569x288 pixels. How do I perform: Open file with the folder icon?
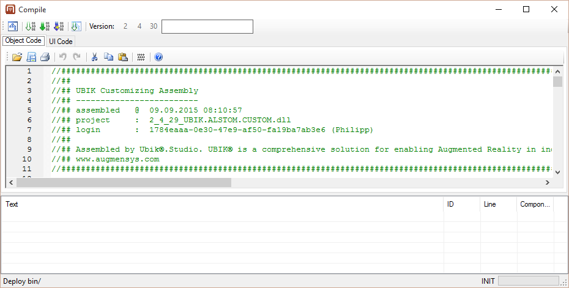(17, 57)
